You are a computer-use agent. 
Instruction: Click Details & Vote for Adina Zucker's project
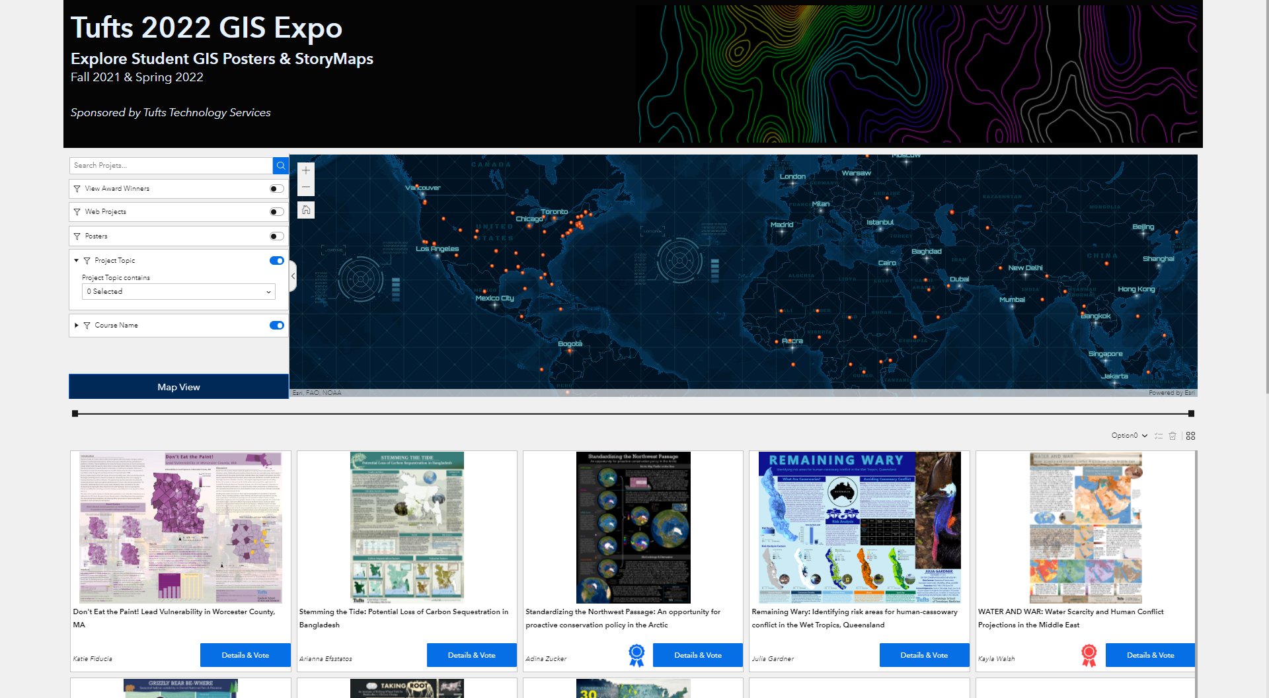point(698,655)
